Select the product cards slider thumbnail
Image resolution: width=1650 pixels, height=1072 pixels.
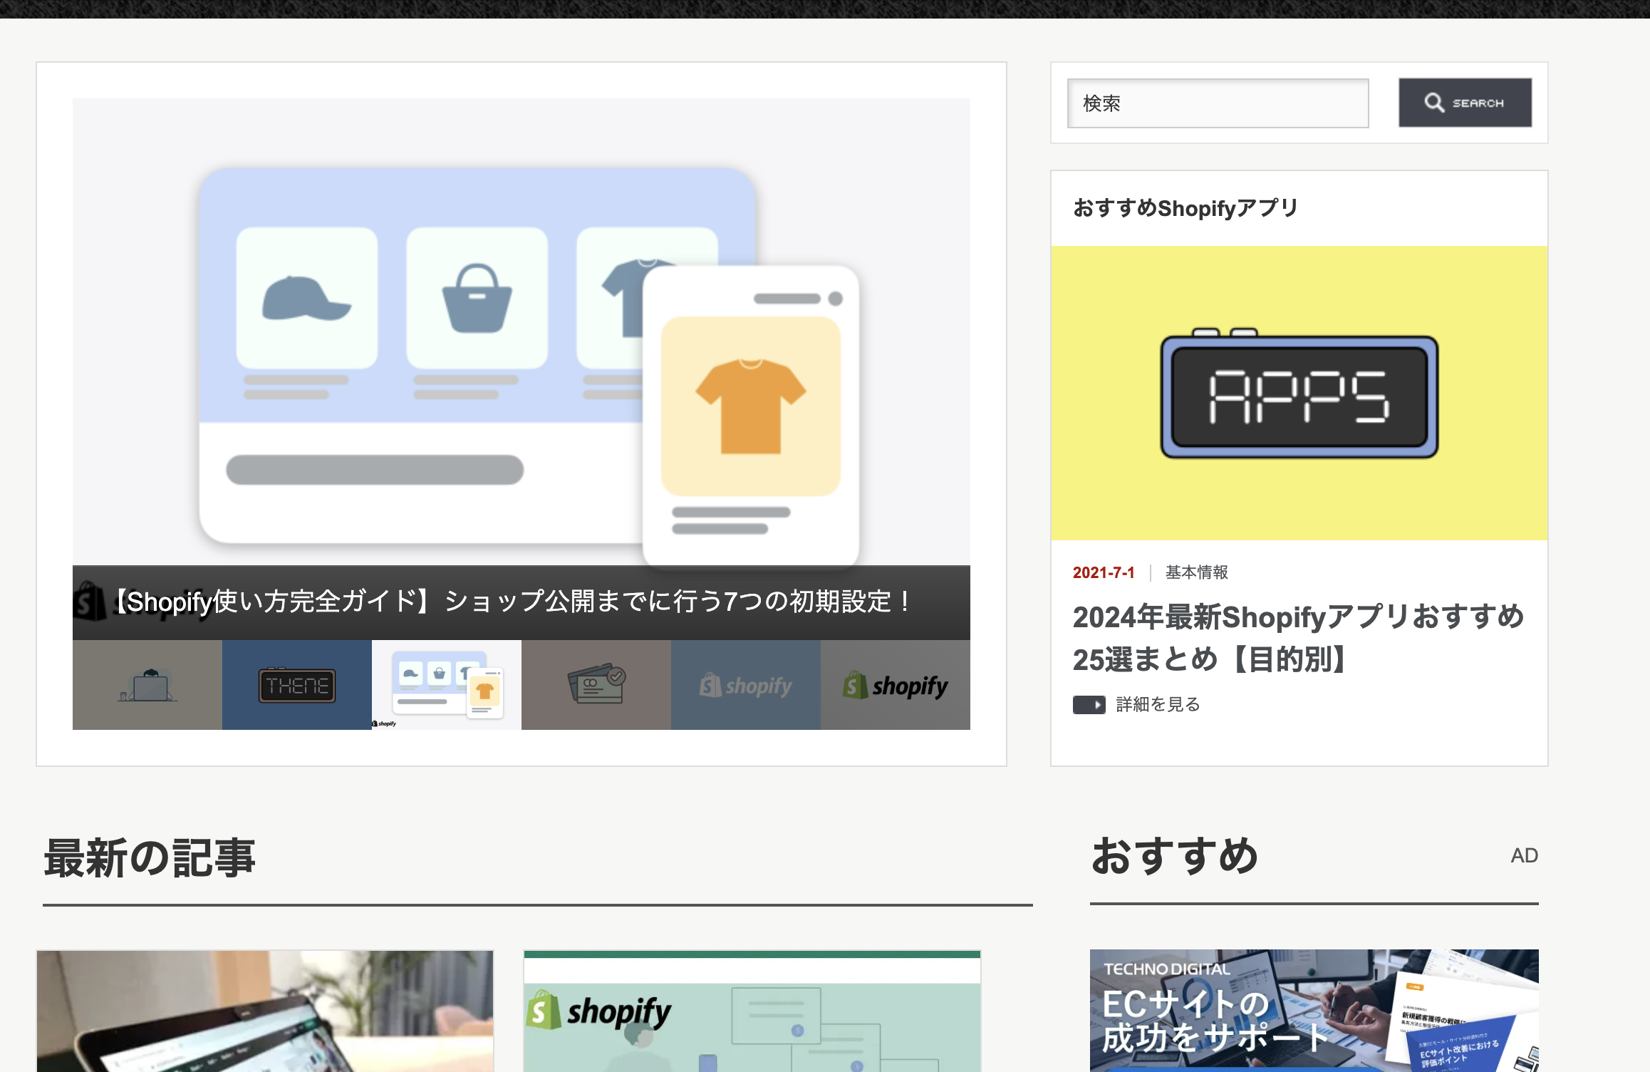447,685
